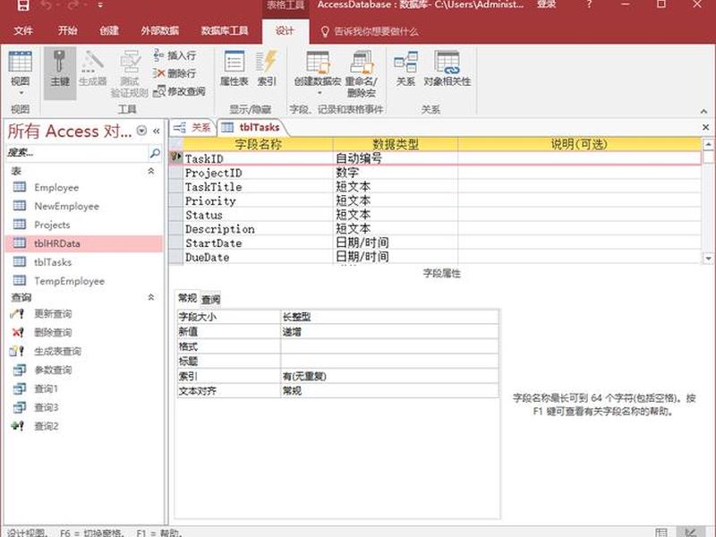This screenshot has height=537, width=716.
Task: Click the ProjectID field name cell
Action: pos(258,173)
